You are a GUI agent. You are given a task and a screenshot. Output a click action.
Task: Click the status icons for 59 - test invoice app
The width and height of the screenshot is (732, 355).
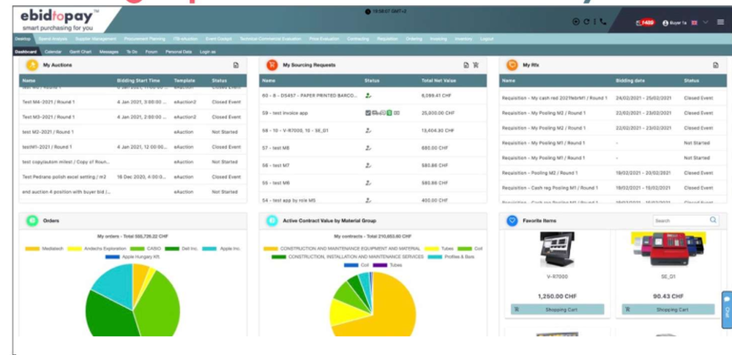[382, 112]
